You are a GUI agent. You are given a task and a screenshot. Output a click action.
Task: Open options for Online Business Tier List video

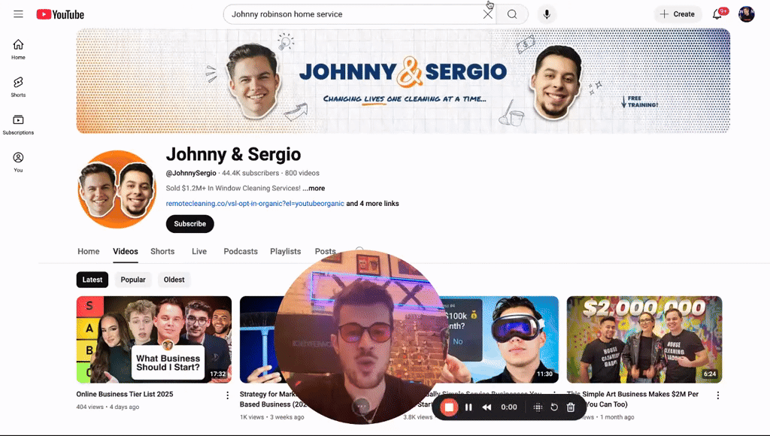pos(227,395)
